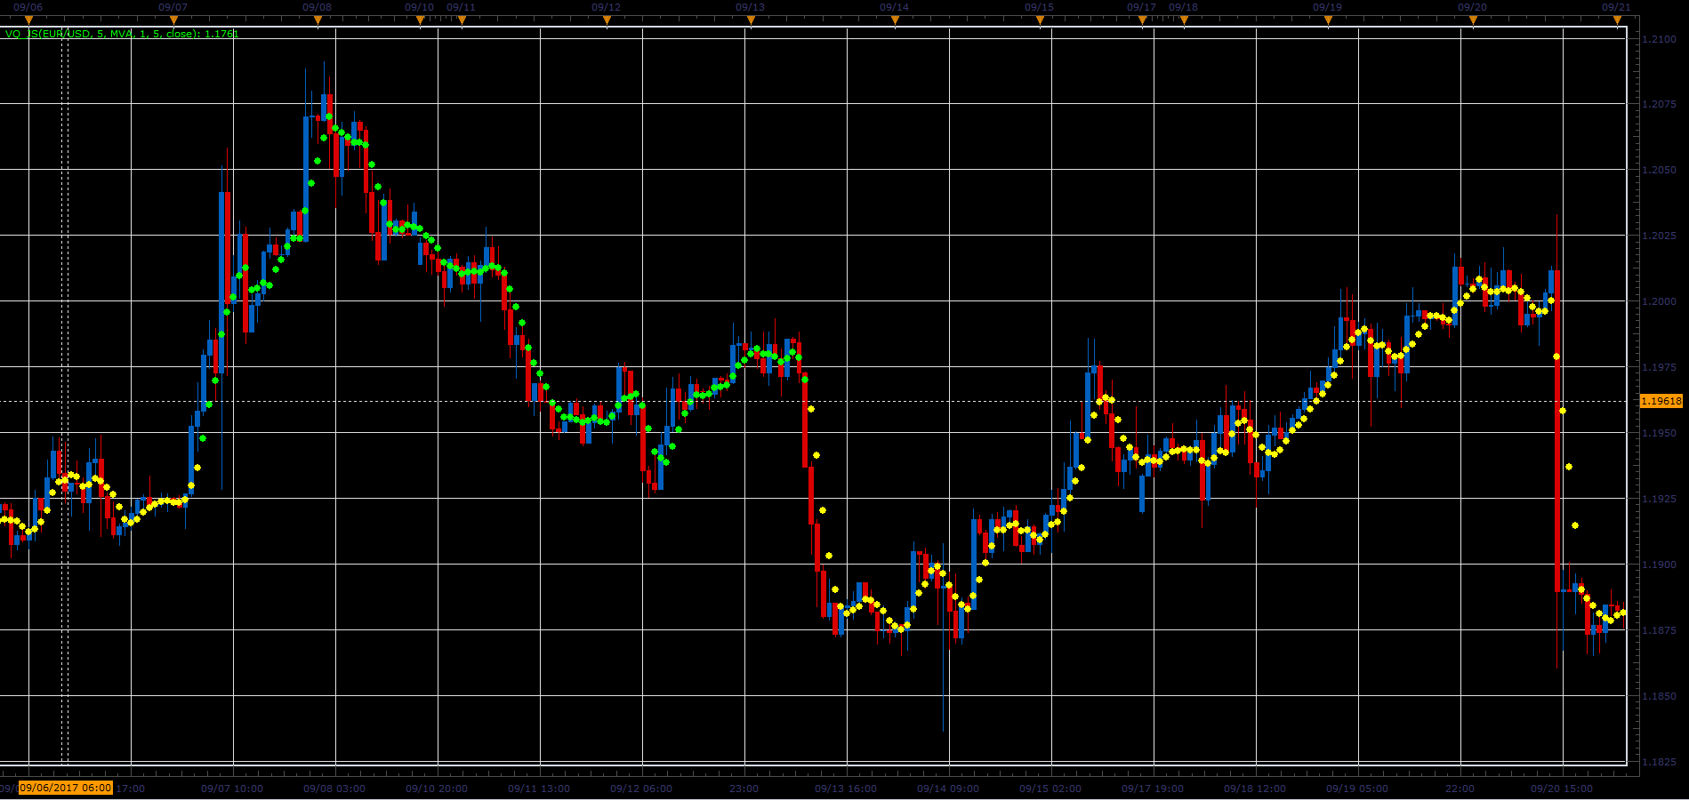Screen dimensions: 1689x801
Task: Select the 09/13 16:00 time axis label
Action: tap(846, 789)
